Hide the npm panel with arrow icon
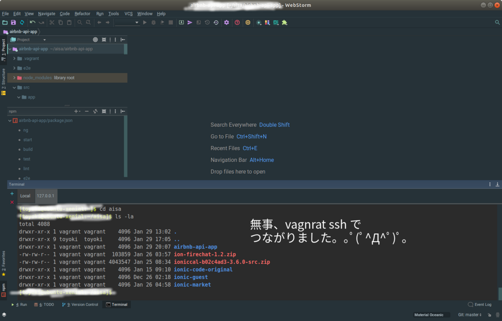502x321 pixels. tap(123, 111)
